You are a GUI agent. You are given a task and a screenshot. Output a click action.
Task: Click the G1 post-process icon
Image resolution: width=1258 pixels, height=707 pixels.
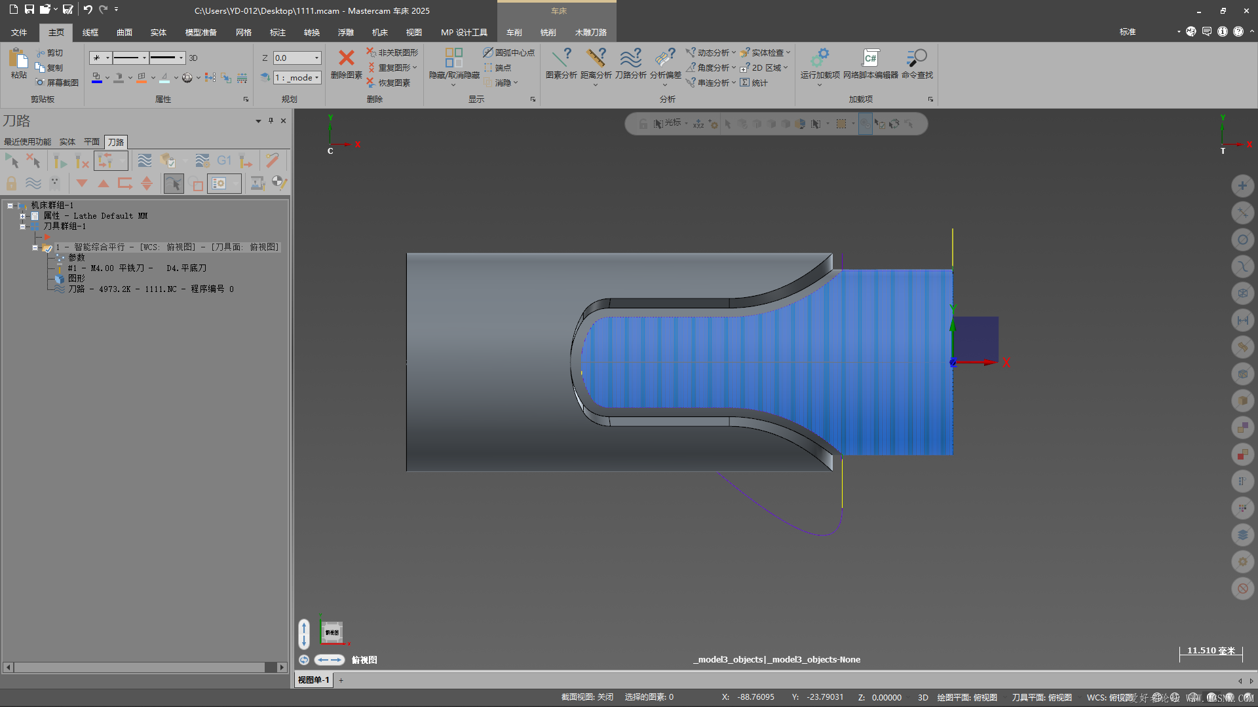pyautogui.click(x=223, y=160)
